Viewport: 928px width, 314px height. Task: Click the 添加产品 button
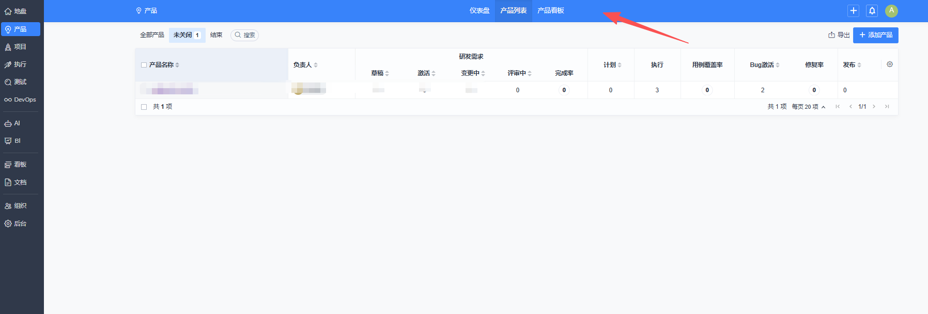pyautogui.click(x=875, y=35)
